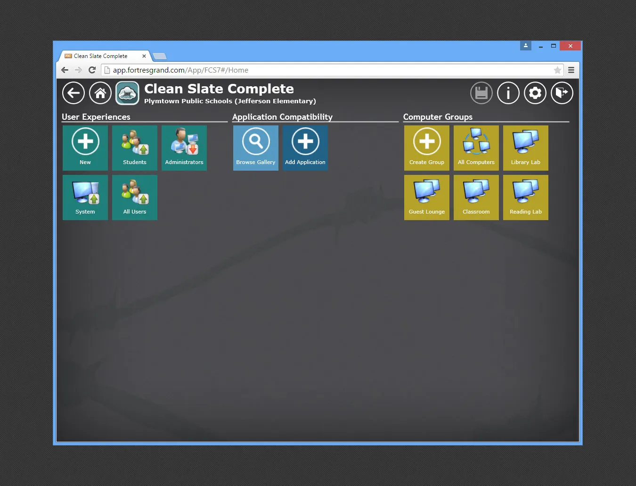The height and width of the screenshot is (486, 636).
Task: Open the settings gear icon
Action: (535, 93)
